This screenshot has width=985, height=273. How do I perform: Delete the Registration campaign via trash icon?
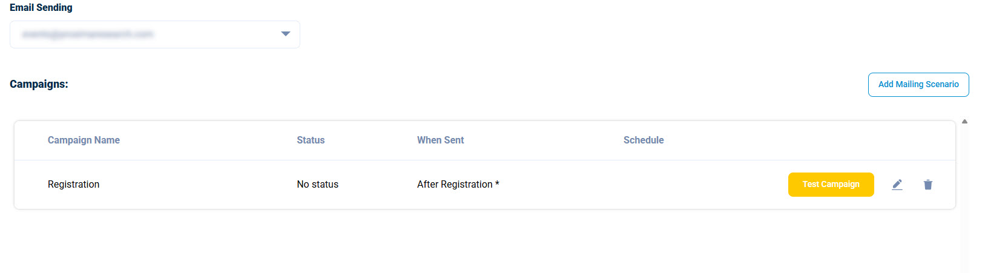(927, 185)
